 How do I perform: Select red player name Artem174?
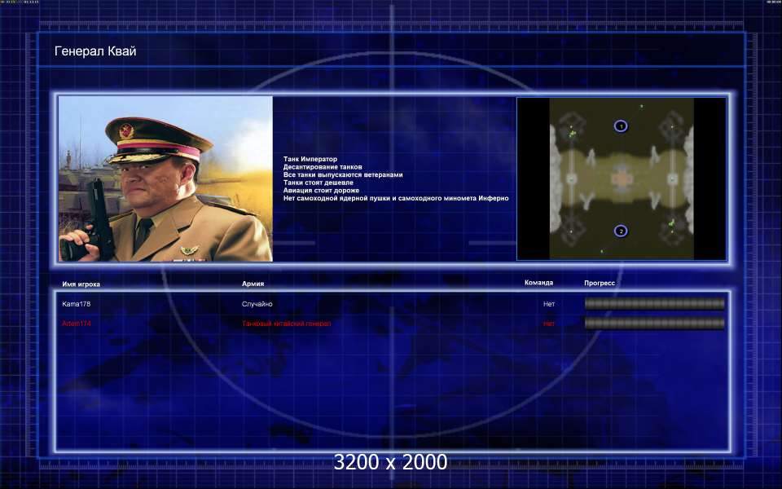76,324
